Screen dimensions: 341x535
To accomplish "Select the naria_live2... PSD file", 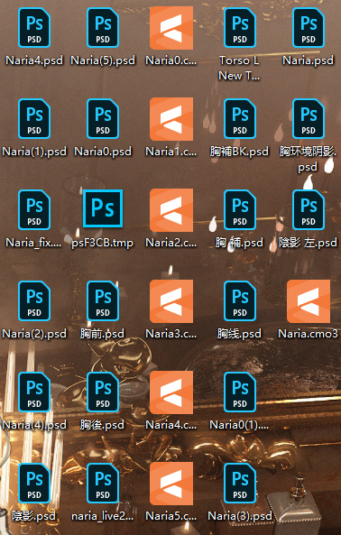I will coord(103,484).
